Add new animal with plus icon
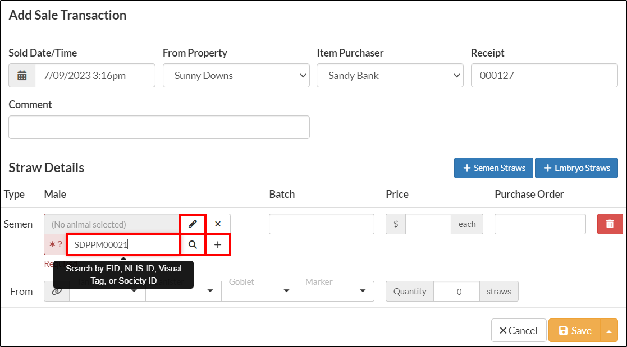 (x=218, y=245)
